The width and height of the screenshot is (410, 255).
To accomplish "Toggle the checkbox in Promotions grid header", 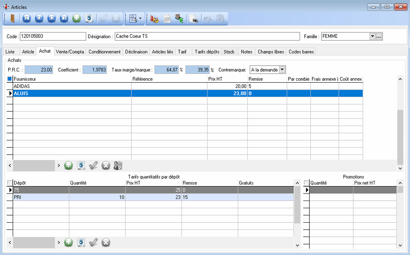I will (x=306, y=183).
